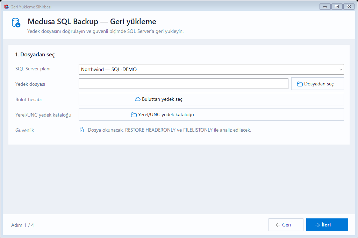This screenshot has width=358, height=238.
Task: Minimize the restore wizard window
Action: [x=325, y=7]
